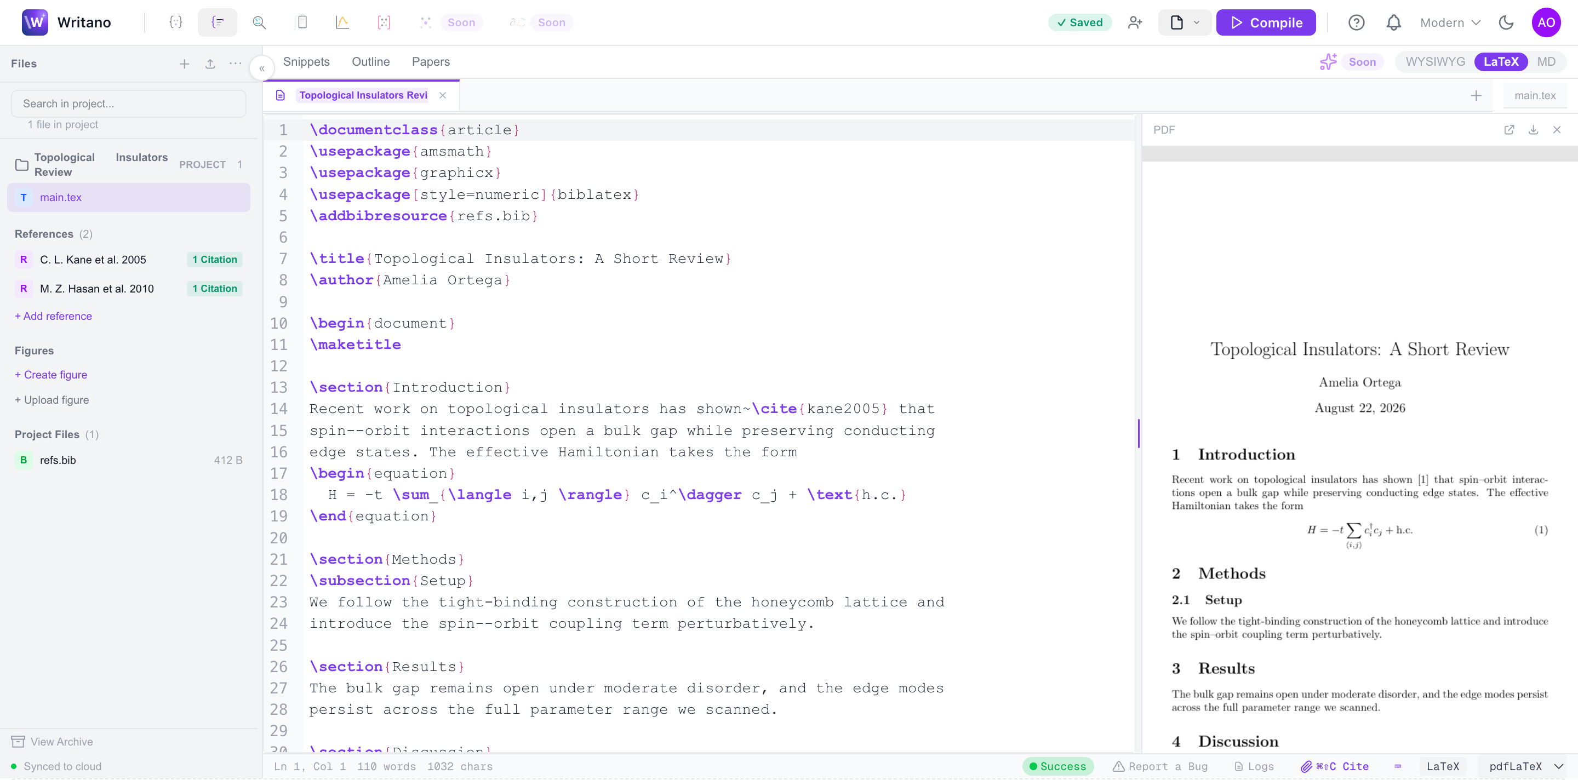Click the \section{Methods} line in editor
Viewport: 1578px width, 780px height.
point(386,559)
